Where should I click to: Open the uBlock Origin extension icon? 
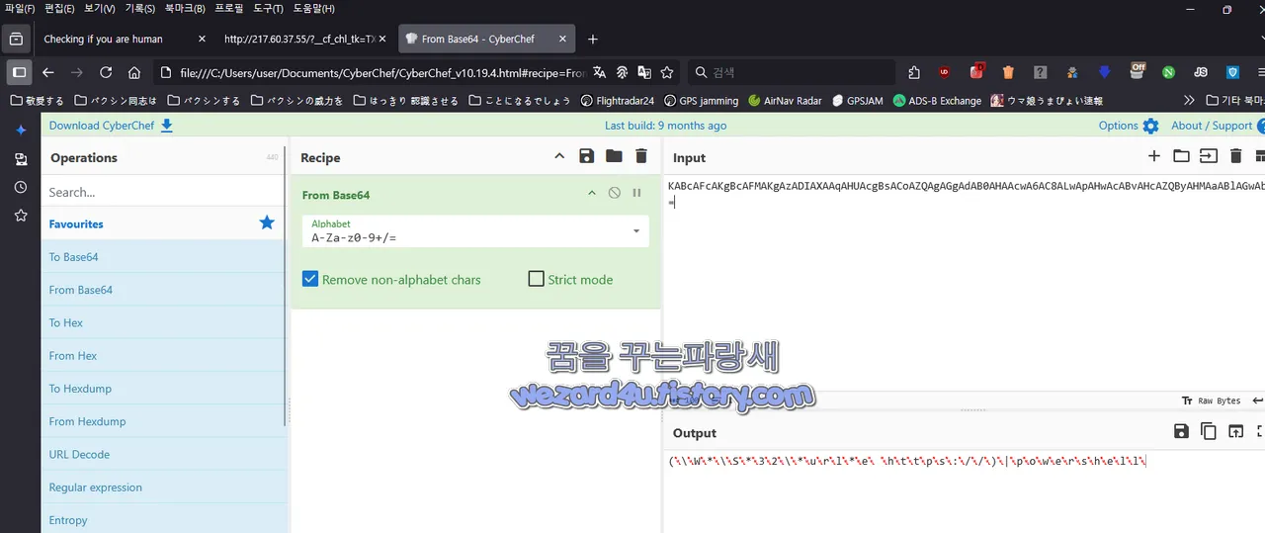click(944, 72)
